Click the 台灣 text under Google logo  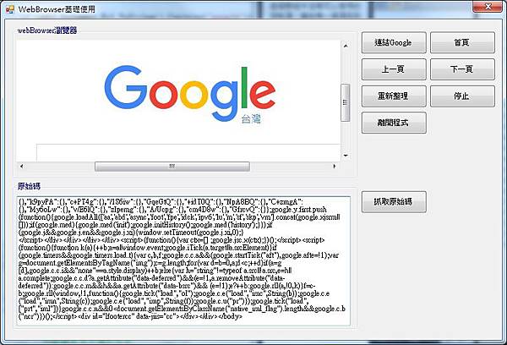pyautogui.click(x=251, y=119)
